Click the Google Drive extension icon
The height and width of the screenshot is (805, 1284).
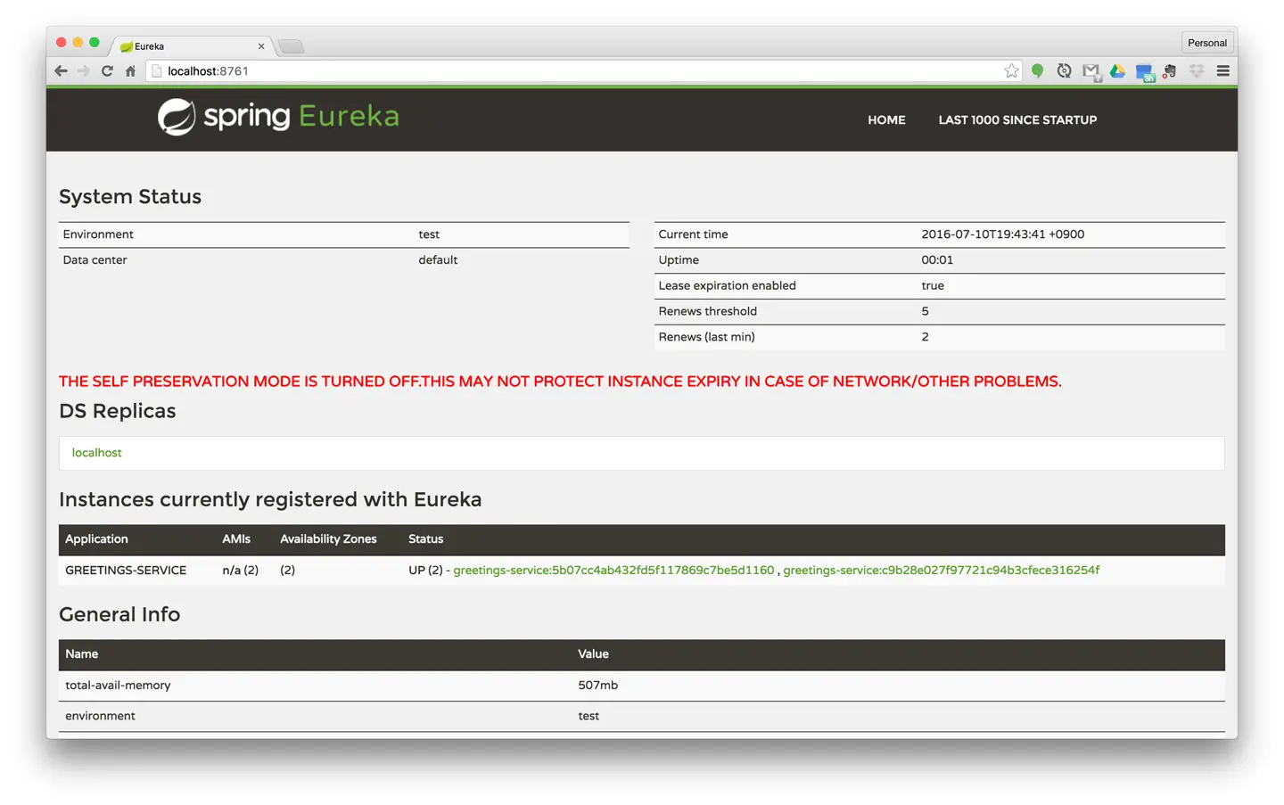point(1117,71)
